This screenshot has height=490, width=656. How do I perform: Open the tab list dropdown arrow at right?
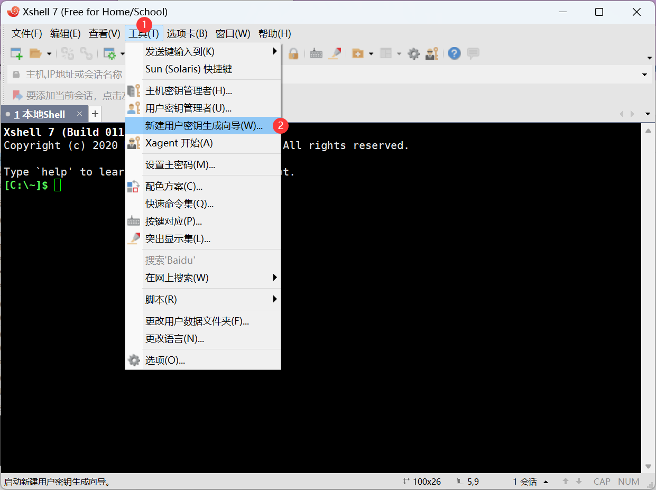pos(648,114)
